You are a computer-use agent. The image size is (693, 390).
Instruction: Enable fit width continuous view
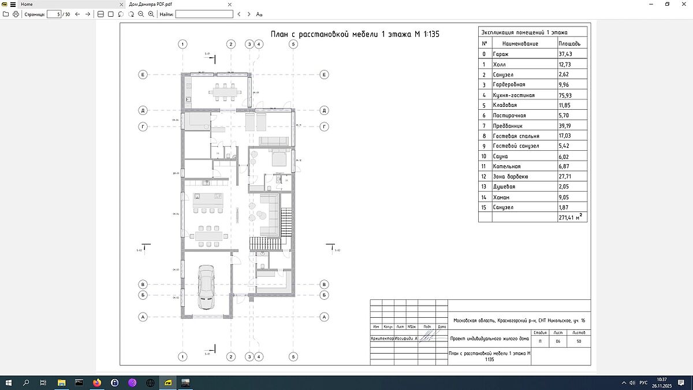100,14
